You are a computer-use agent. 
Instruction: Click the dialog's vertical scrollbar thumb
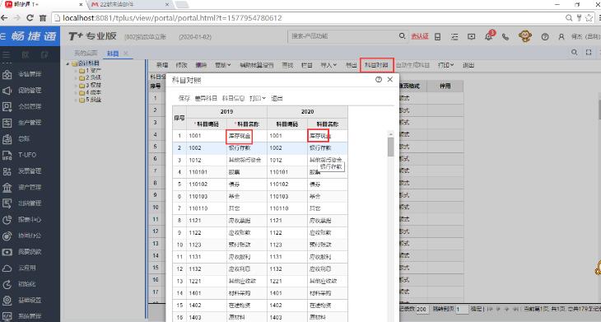[390, 147]
